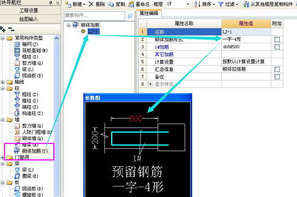Click the 复制 (Copy) toolbar button
297x197 pixels.
pos(117,4)
